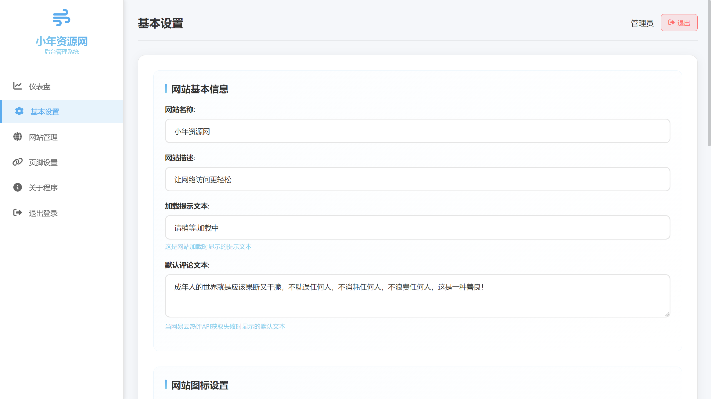Click the info icon beside 关于程序
Screen dimensions: 711x399
(18, 187)
